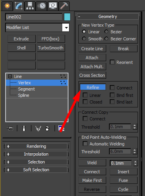Click the Weld button
Image resolution: width=145 pixels, height=196 pixels.
pyautogui.click(x=92, y=163)
